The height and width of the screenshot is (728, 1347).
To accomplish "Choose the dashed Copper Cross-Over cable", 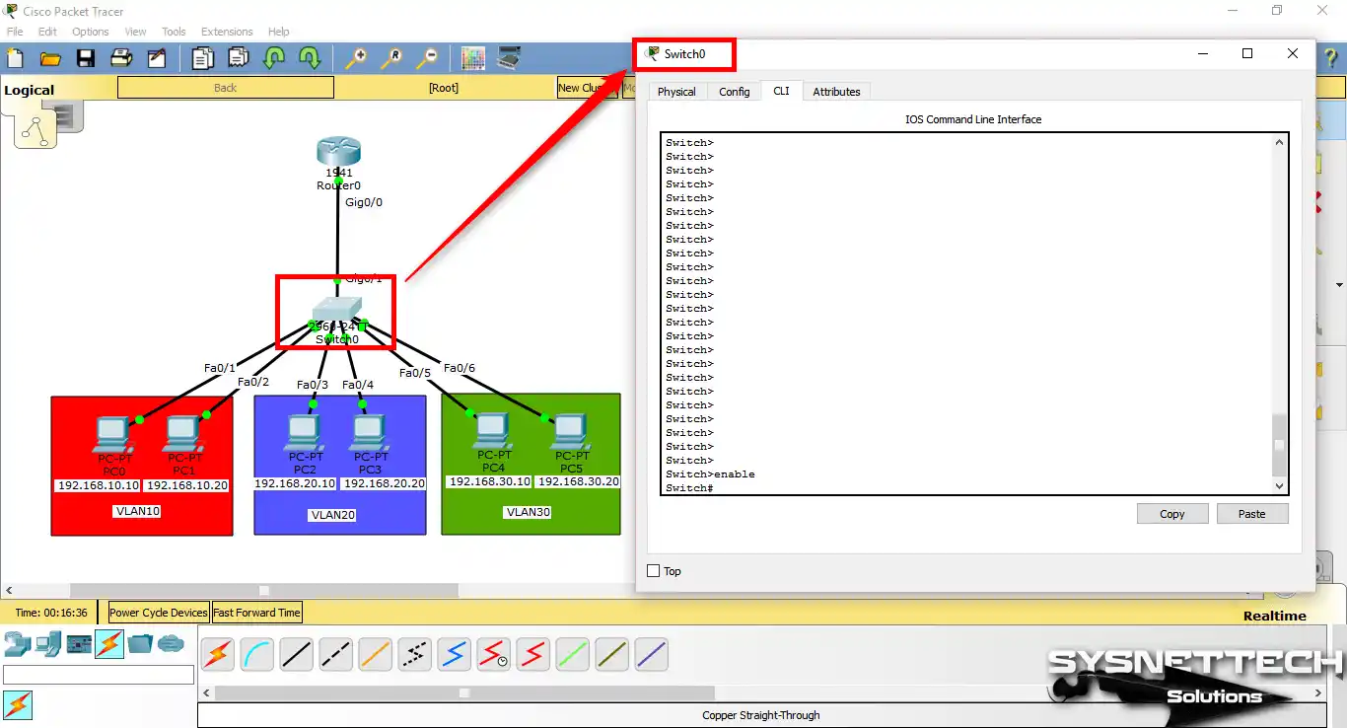I will 335,654.
